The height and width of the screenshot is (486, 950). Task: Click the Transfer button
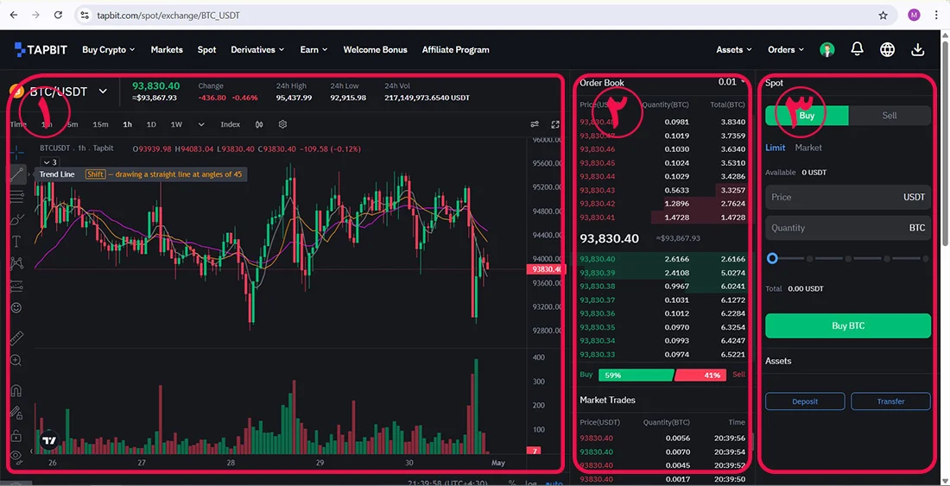point(890,401)
